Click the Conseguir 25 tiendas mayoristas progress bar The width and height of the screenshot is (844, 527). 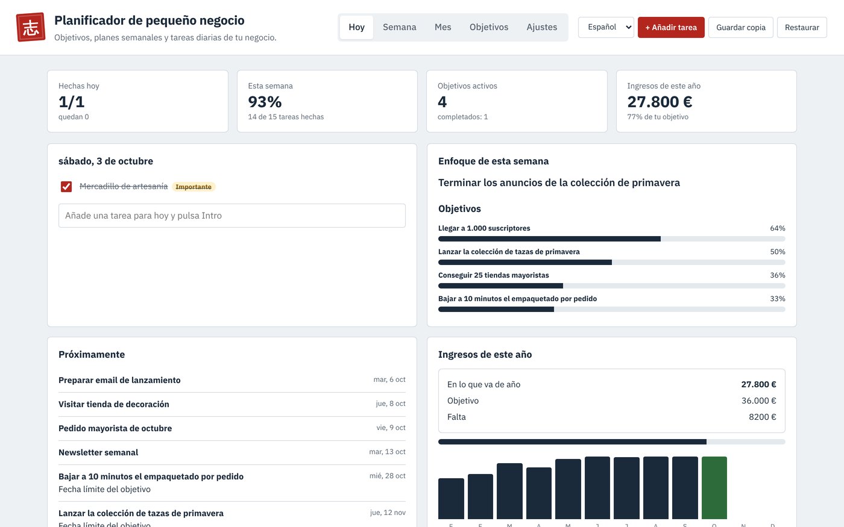(612, 286)
